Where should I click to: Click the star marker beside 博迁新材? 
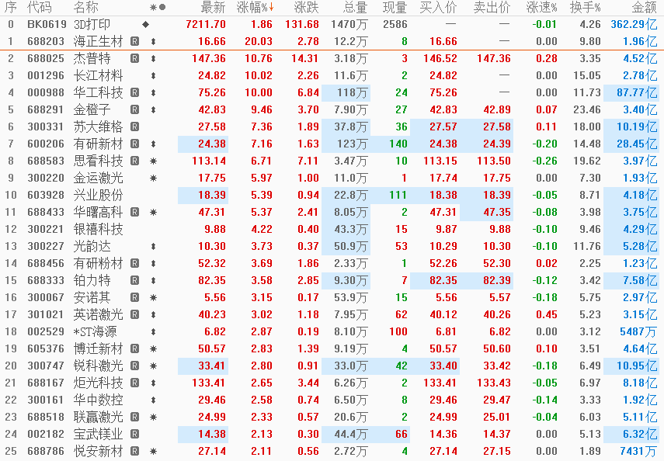pyautogui.click(x=153, y=348)
